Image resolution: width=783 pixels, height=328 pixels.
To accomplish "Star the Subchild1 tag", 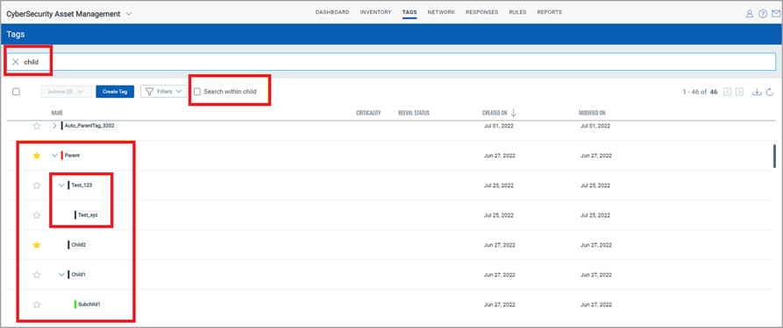I will click(37, 304).
